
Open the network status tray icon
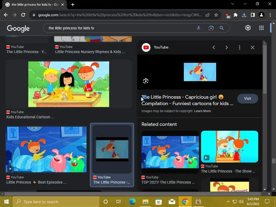(x=235, y=202)
